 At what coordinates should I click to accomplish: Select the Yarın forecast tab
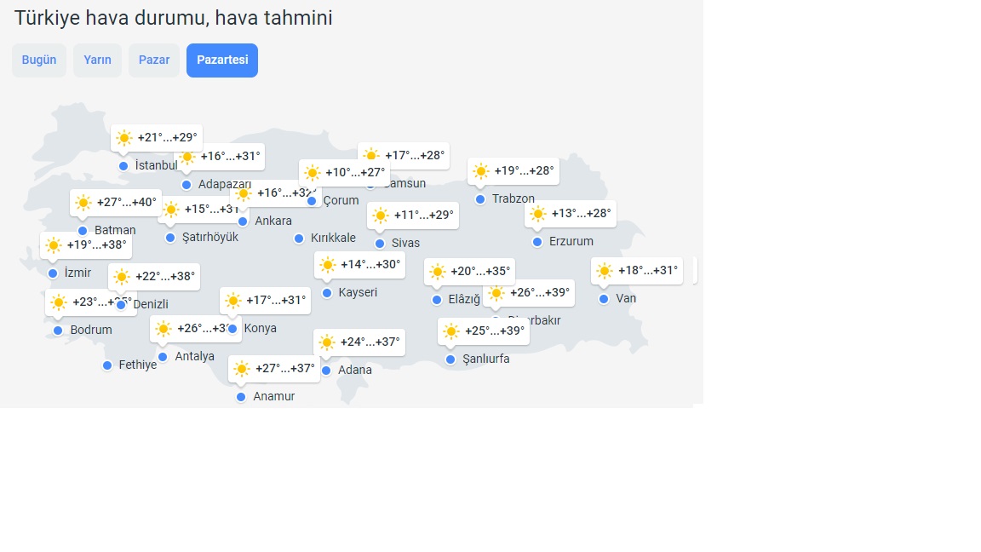(x=97, y=60)
